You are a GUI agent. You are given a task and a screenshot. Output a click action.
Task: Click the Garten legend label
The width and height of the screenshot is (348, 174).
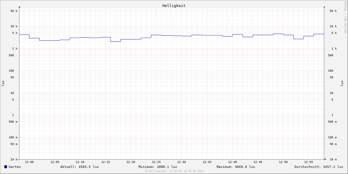(14, 167)
